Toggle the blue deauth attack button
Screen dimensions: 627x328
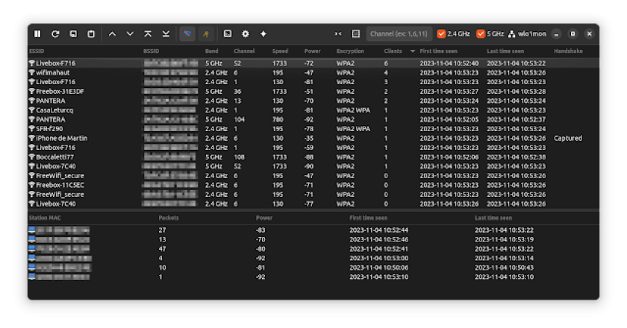tap(187, 34)
